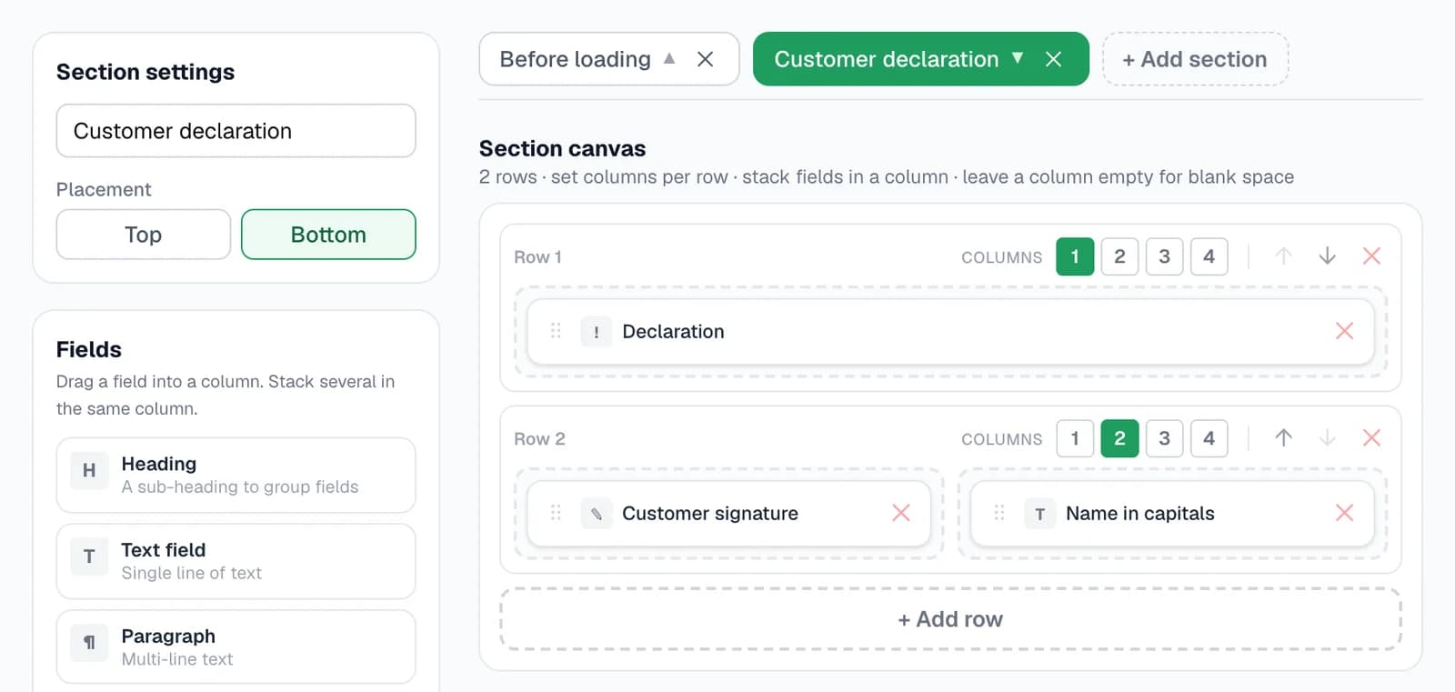This screenshot has width=1455, height=692.
Task: Set Row 2 to 1 column
Action: (1075, 438)
